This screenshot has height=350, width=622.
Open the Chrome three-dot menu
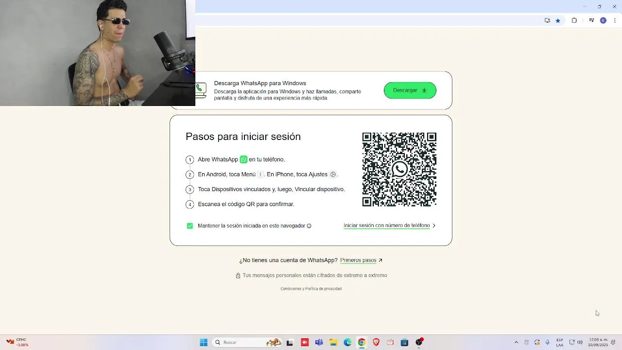(x=615, y=20)
